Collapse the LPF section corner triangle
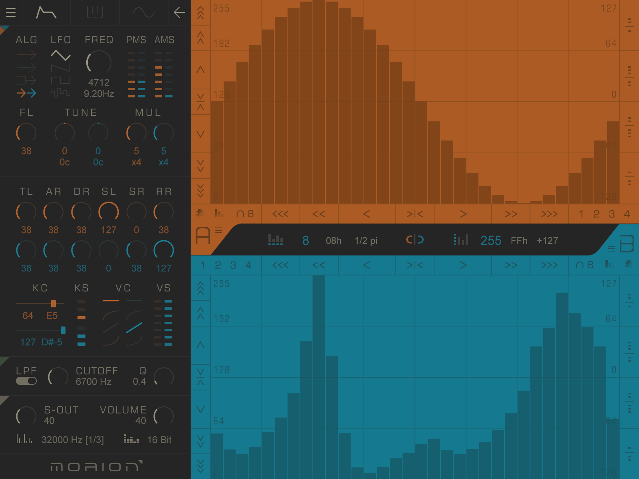Screen dimensions: 639x479 click(x=4, y=361)
